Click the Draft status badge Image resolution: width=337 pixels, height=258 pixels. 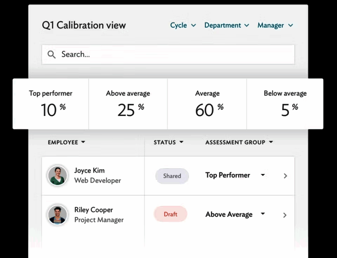click(171, 214)
